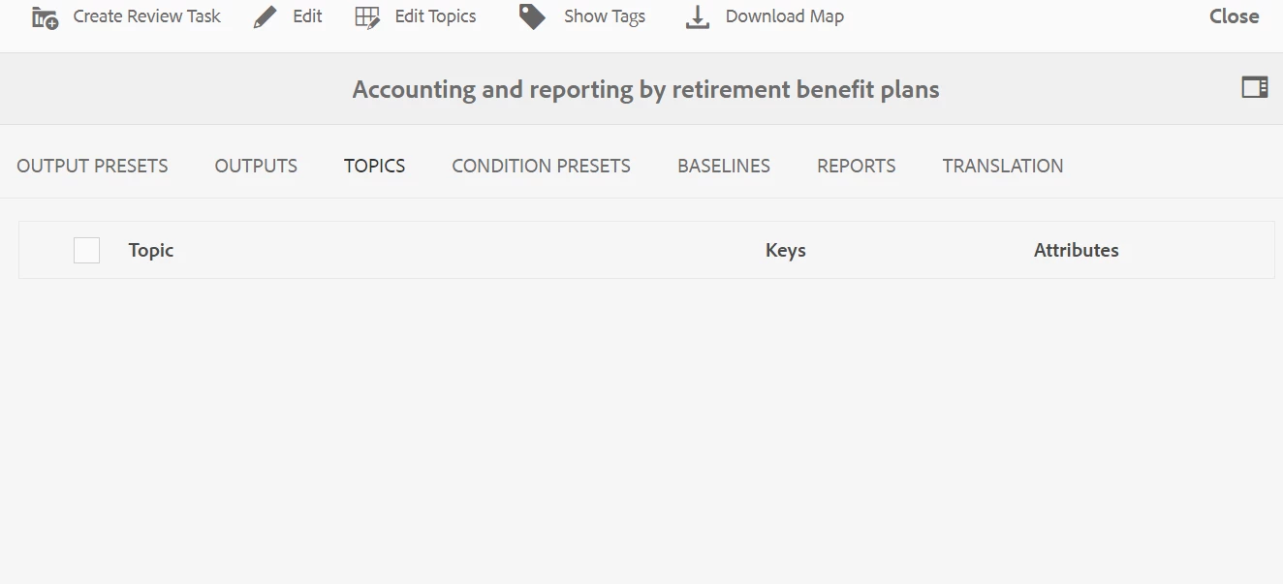Image resolution: width=1283 pixels, height=584 pixels.
Task: Go to the Condition Presets tab
Action: tap(541, 166)
